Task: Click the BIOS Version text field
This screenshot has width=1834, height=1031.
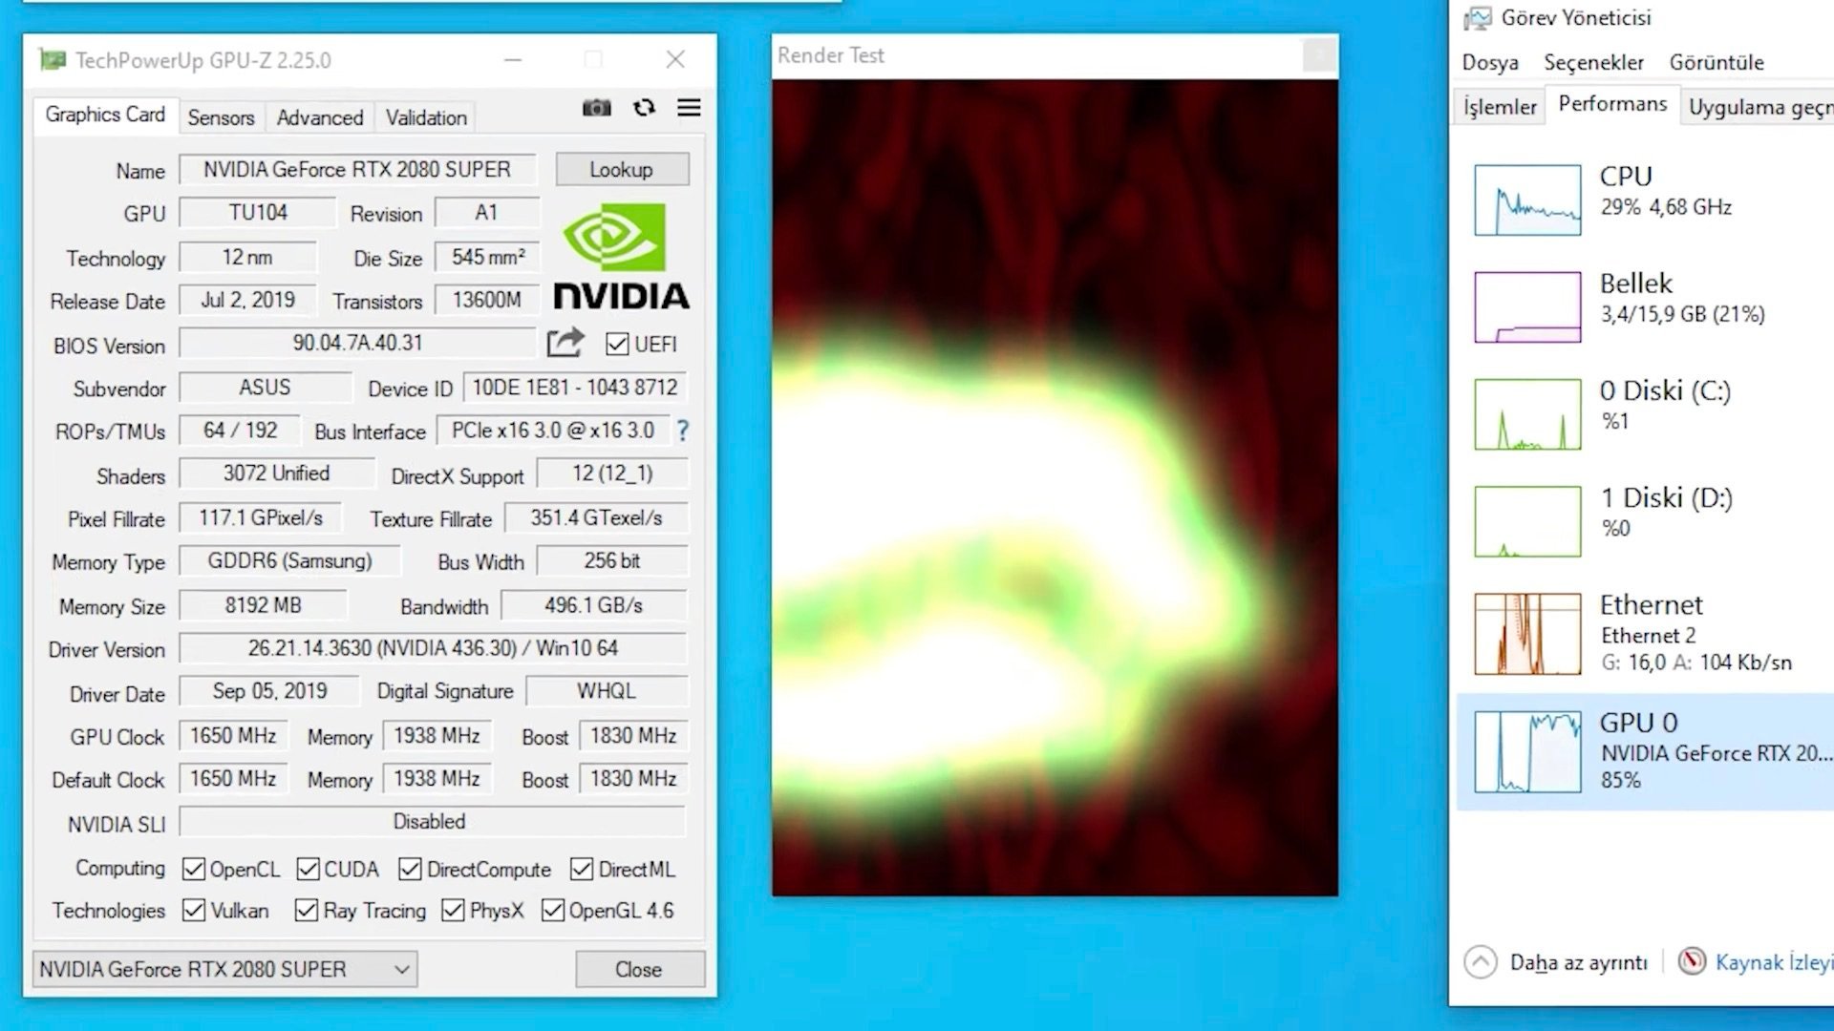Action: point(356,343)
